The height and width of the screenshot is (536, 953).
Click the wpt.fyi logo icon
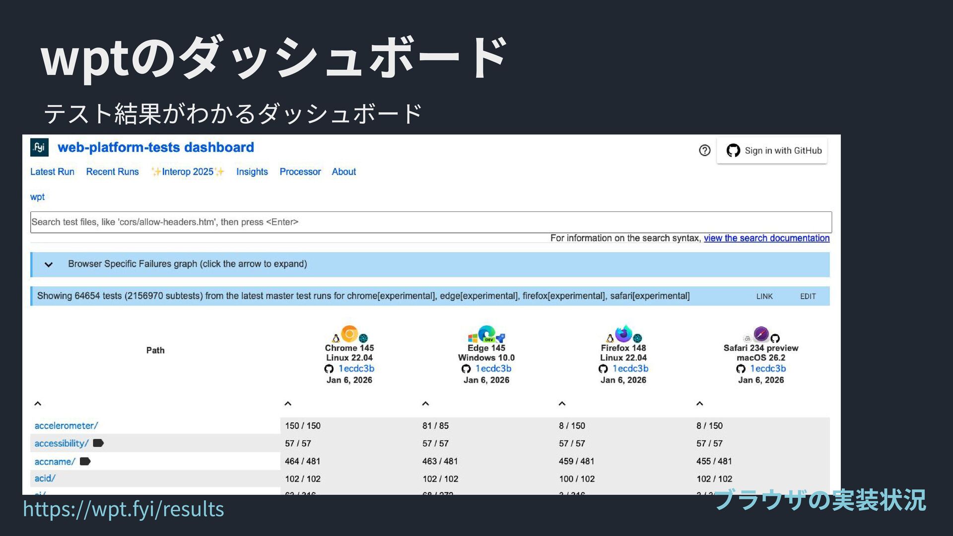point(39,147)
